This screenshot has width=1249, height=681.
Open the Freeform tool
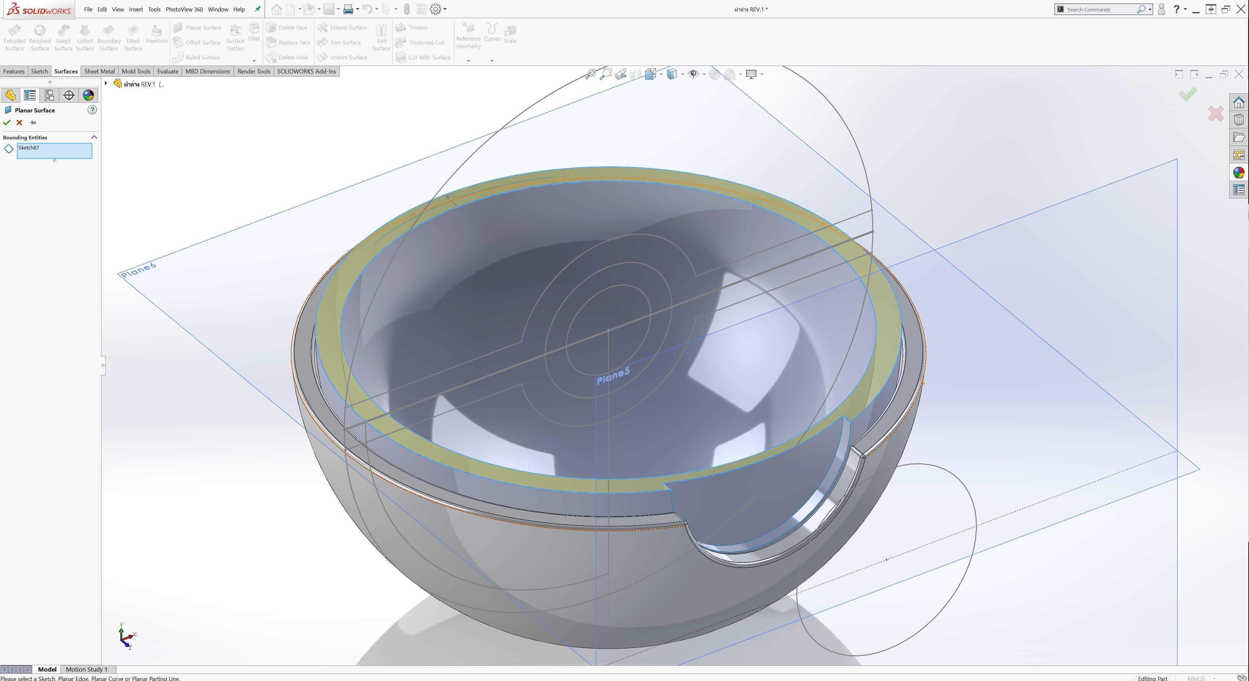(x=156, y=34)
